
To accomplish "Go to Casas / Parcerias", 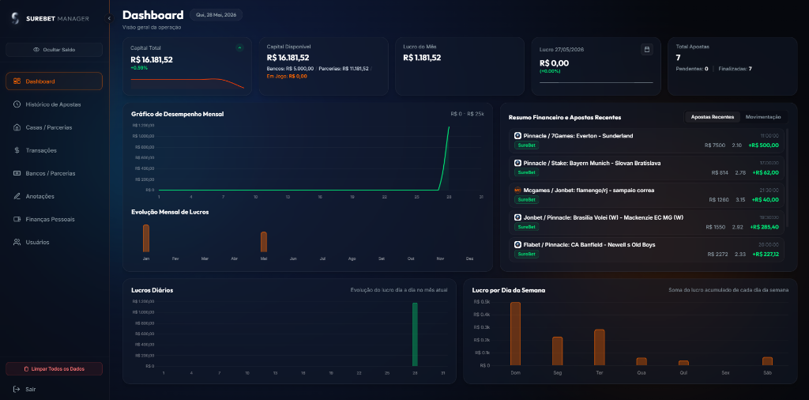I will coord(55,127).
